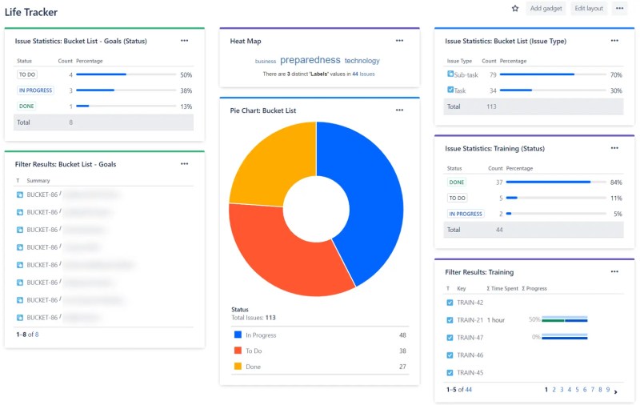Viewport: 640px width, 405px height.
Task: Open the Training Status gadget options menu
Action: tap(614, 148)
